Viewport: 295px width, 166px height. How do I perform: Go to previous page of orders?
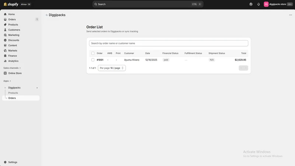pos(241,68)
